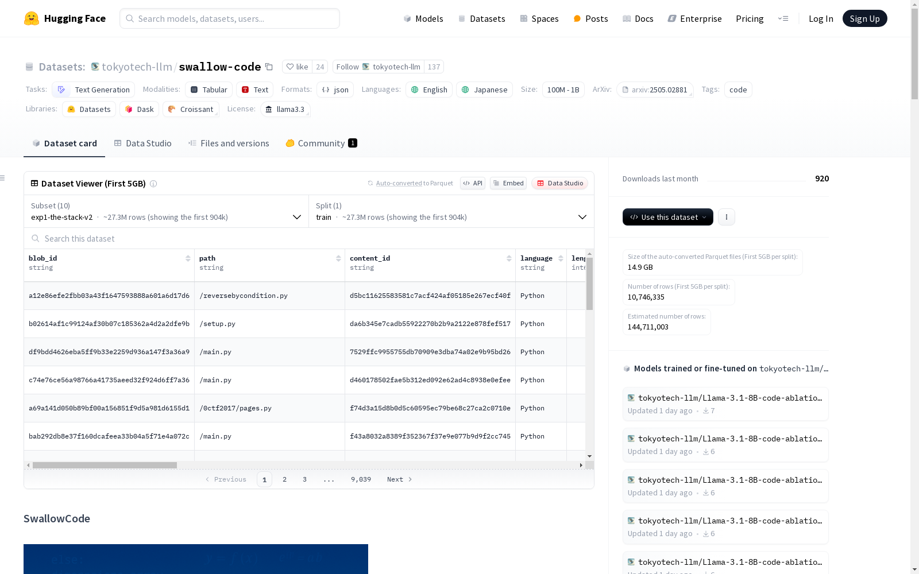Click the API button
The height and width of the screenshot is (574, 919).
point(473,183)
